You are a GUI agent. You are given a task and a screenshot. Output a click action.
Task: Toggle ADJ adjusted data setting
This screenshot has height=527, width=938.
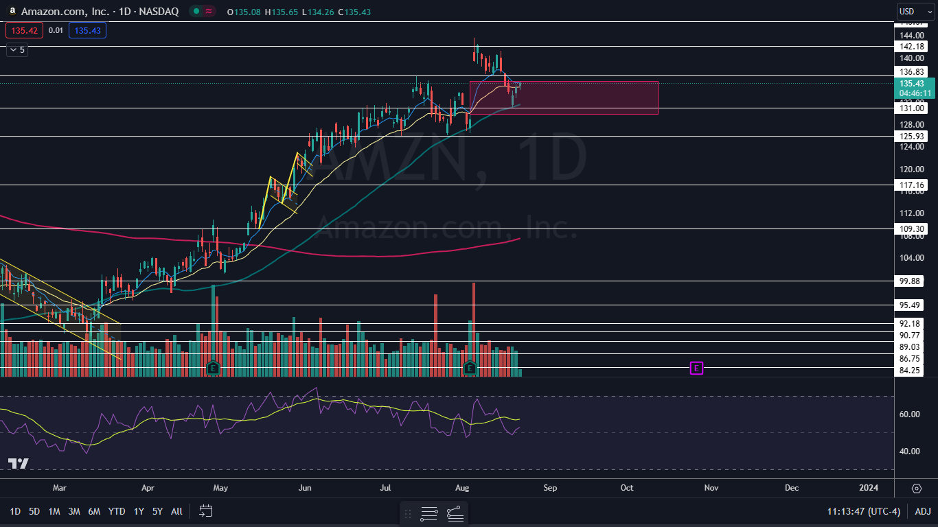[x=923, y=511]
